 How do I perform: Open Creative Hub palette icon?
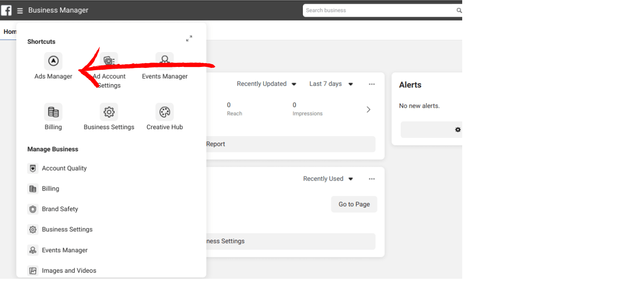tap(164, 112)
